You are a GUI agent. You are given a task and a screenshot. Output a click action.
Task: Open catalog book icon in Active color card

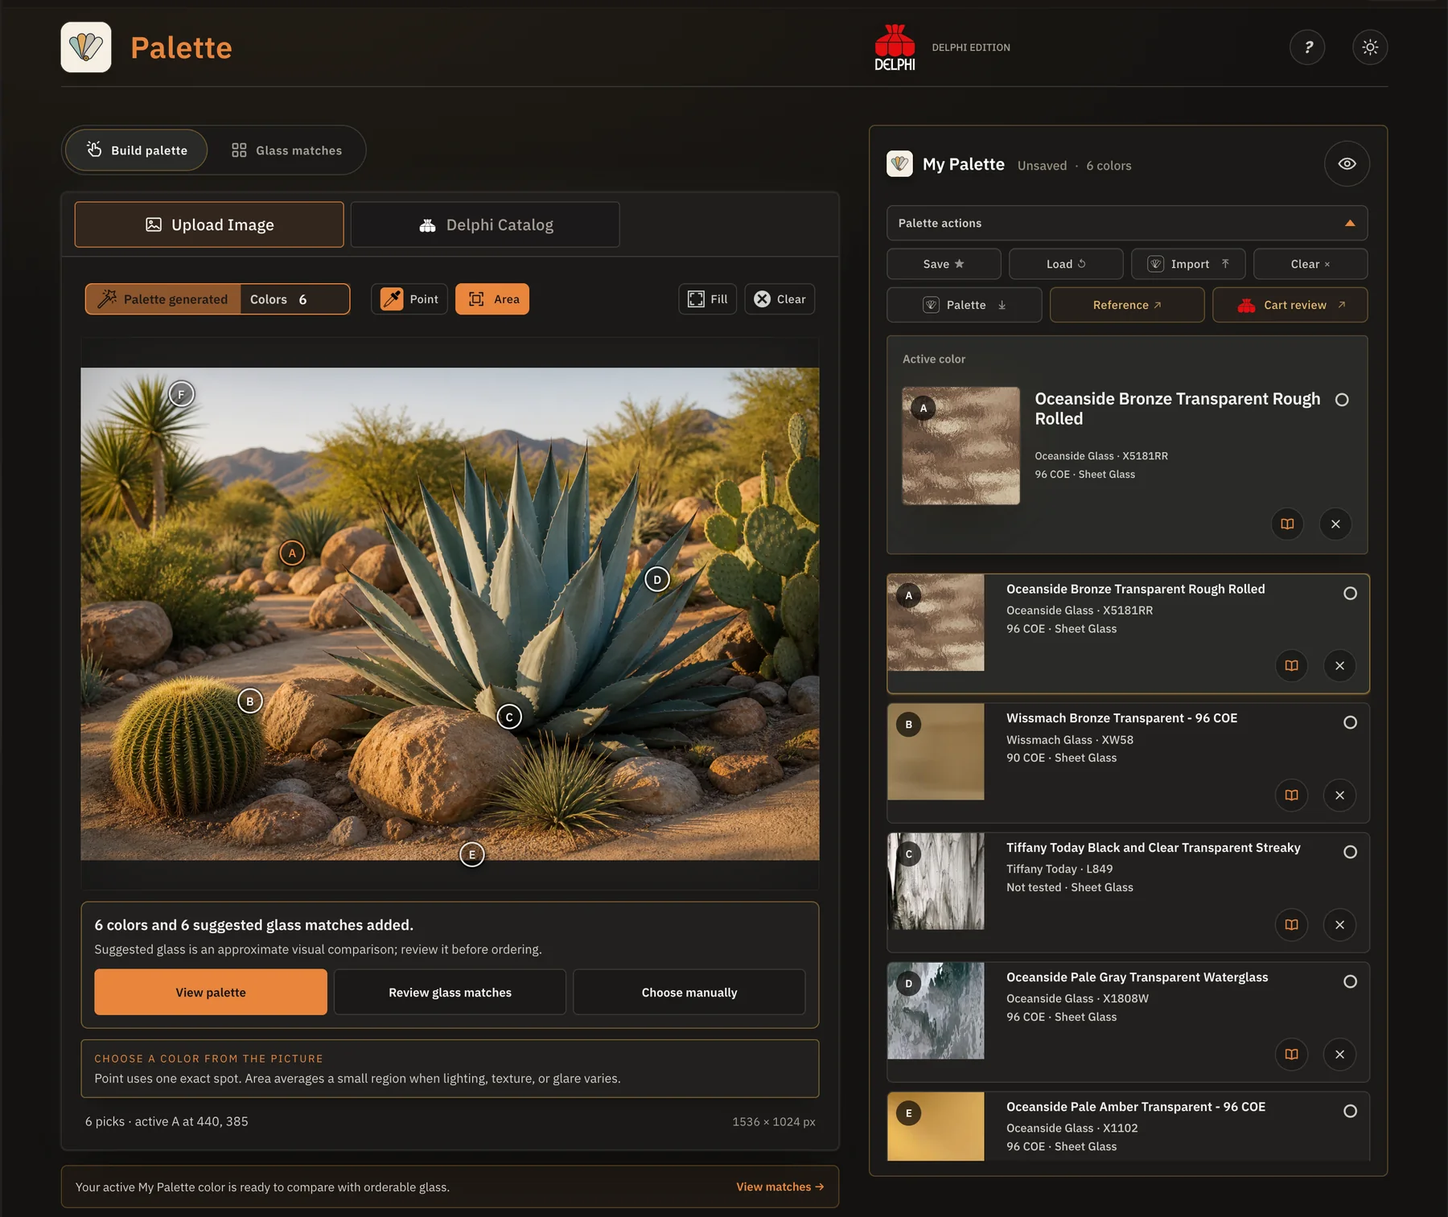click(1287, 524)
